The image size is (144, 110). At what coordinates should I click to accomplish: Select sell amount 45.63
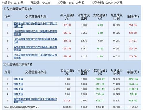pos(100,49)
